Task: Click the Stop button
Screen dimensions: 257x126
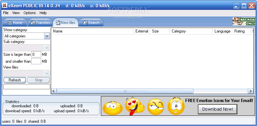Action: (39, 80)
